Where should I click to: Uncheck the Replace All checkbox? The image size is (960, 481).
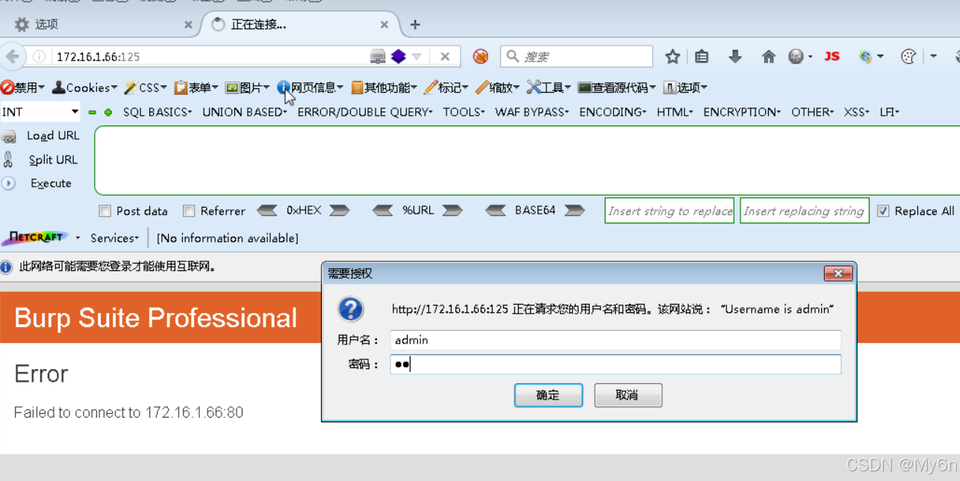tap(883, 211)
